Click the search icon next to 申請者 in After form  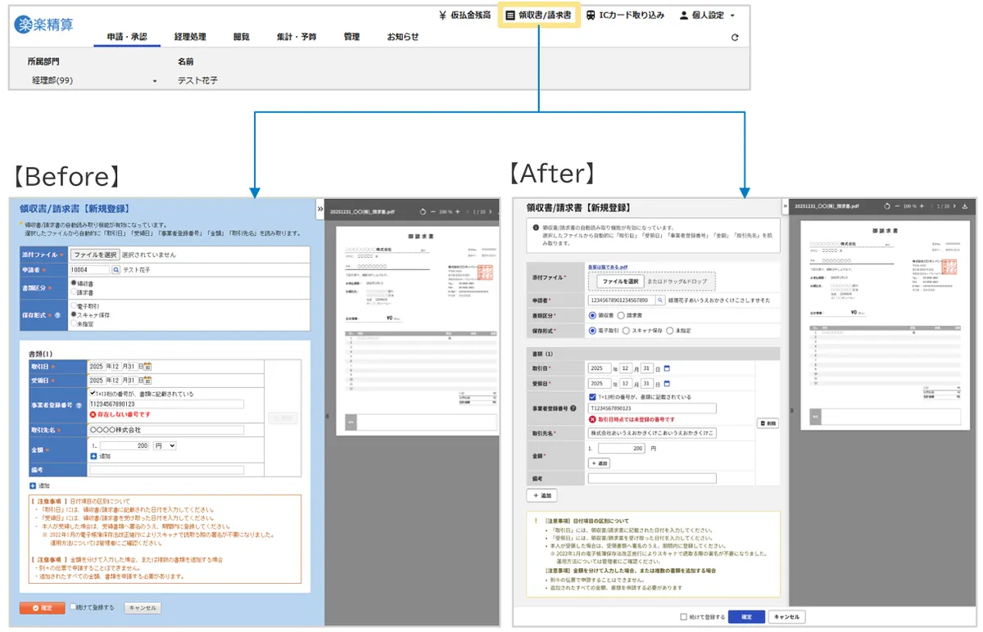click(661, 300)
